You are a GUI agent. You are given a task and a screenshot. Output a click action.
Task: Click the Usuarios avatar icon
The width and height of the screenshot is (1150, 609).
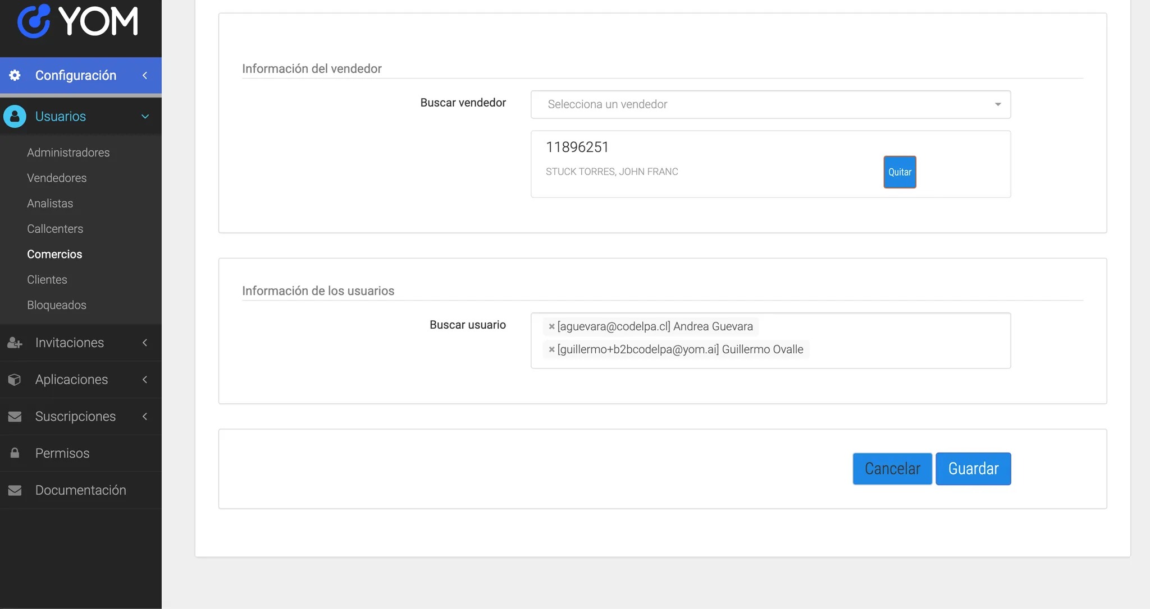[x=15, y=117]
